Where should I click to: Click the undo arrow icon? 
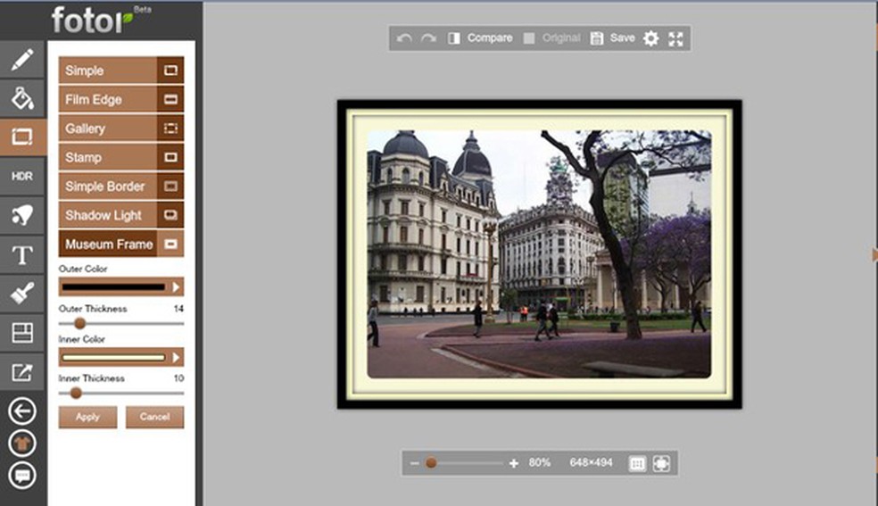[x=404, y=38]
